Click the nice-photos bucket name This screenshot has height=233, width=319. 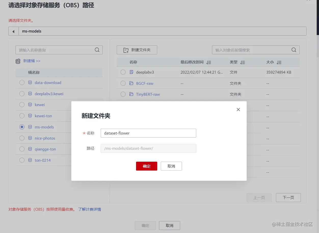coord(45,138)
